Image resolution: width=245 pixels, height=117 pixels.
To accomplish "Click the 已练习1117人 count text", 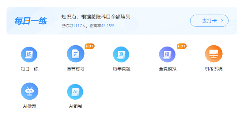I will [x=73, y=26].
